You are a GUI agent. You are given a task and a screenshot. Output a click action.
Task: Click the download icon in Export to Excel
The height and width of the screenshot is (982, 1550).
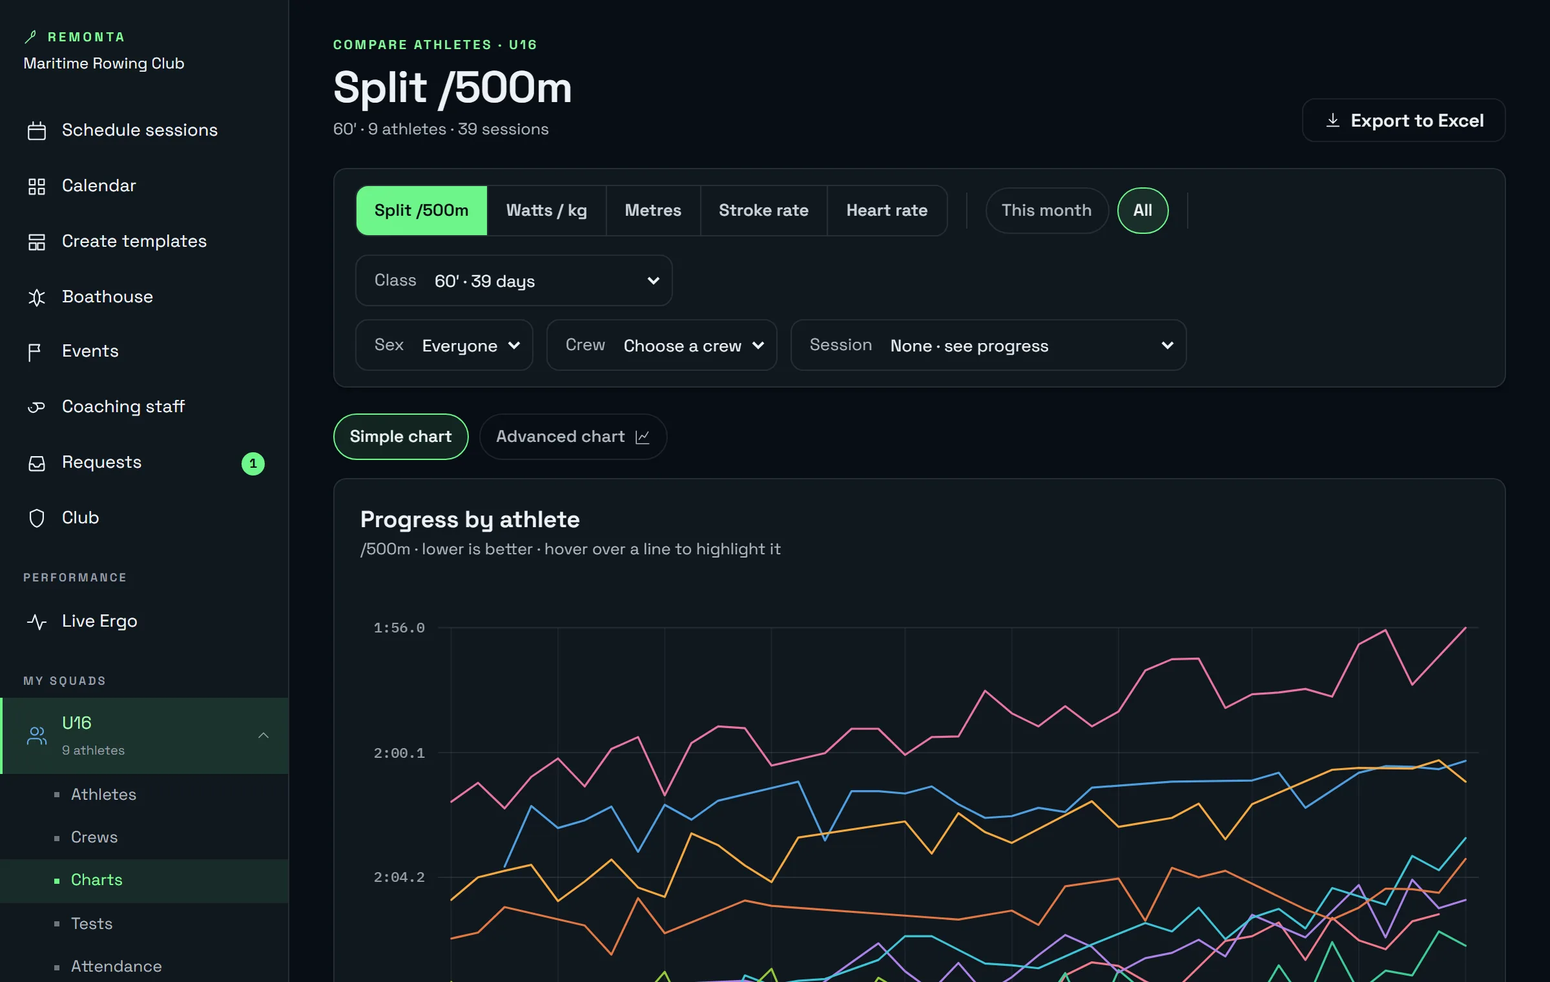(x=1332, y=120)
